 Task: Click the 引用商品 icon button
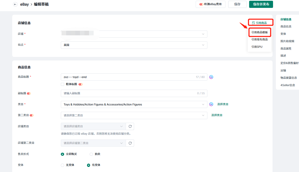pos(259,23)
